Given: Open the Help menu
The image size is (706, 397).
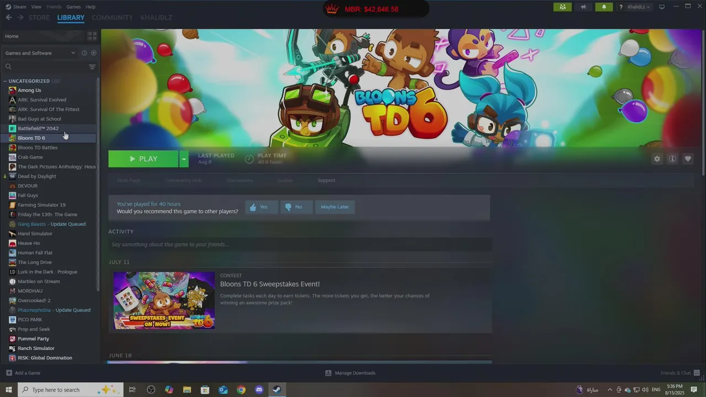Looking at the screenshot, I should (90, 7).
